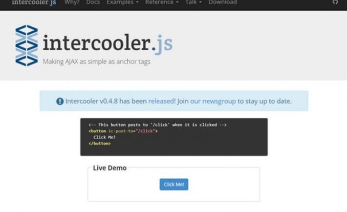Open the 'our newsgroup' link
The height and width of the screenshot is (212, 347).
coord(213,101)
